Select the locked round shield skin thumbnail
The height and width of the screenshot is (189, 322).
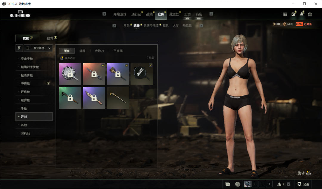(70, 74)
